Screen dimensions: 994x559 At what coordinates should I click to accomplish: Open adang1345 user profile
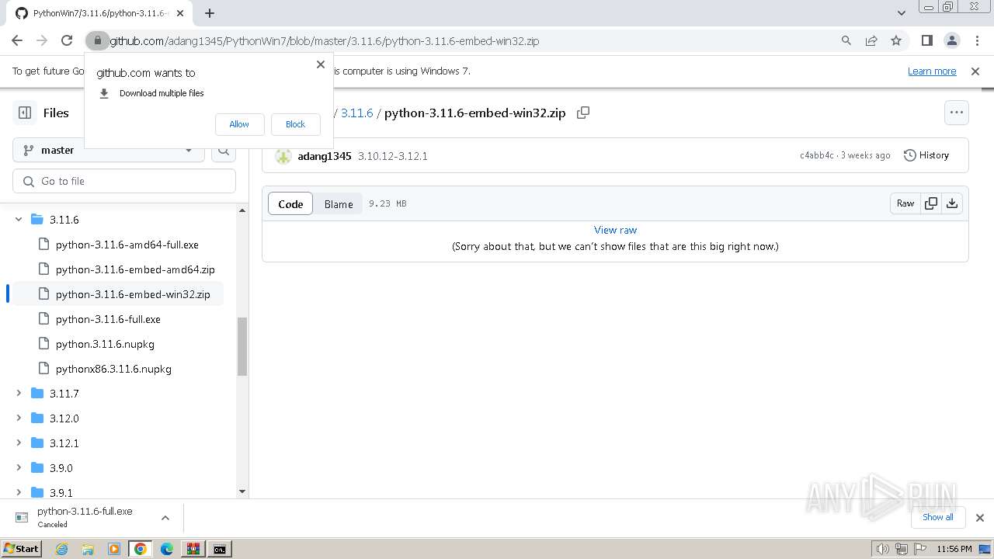click(x=325, y=156)
